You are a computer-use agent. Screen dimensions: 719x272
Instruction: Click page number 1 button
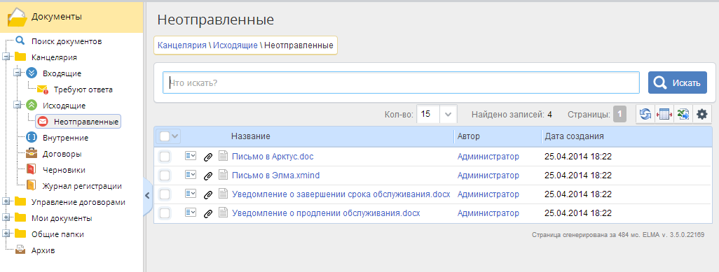[620, 115]
